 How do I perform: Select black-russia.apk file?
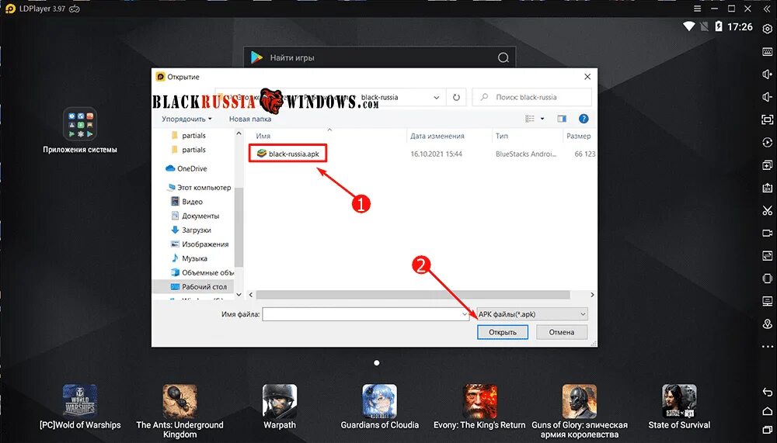pyautogui.click(x=288, y=154)
